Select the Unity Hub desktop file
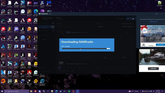The image size is (165, 93). coord(16,21)
